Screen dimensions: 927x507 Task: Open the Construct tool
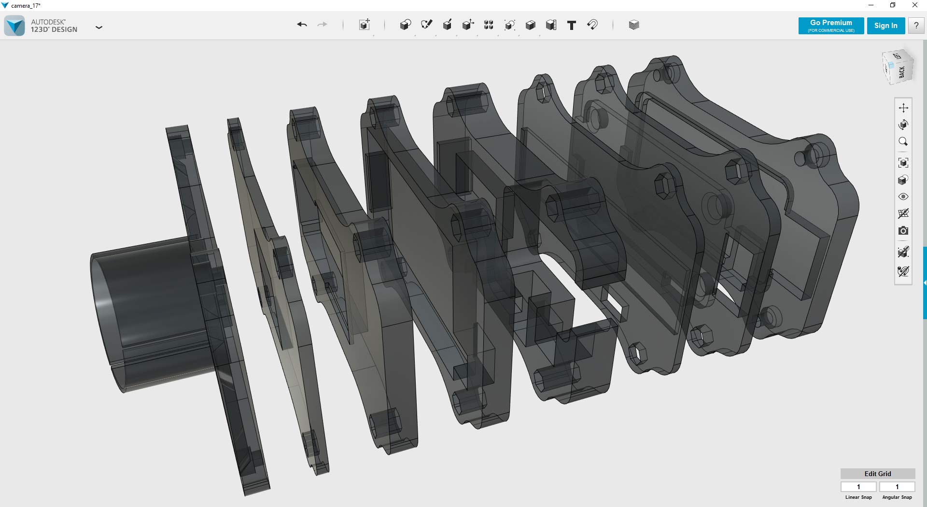point(448,25)
